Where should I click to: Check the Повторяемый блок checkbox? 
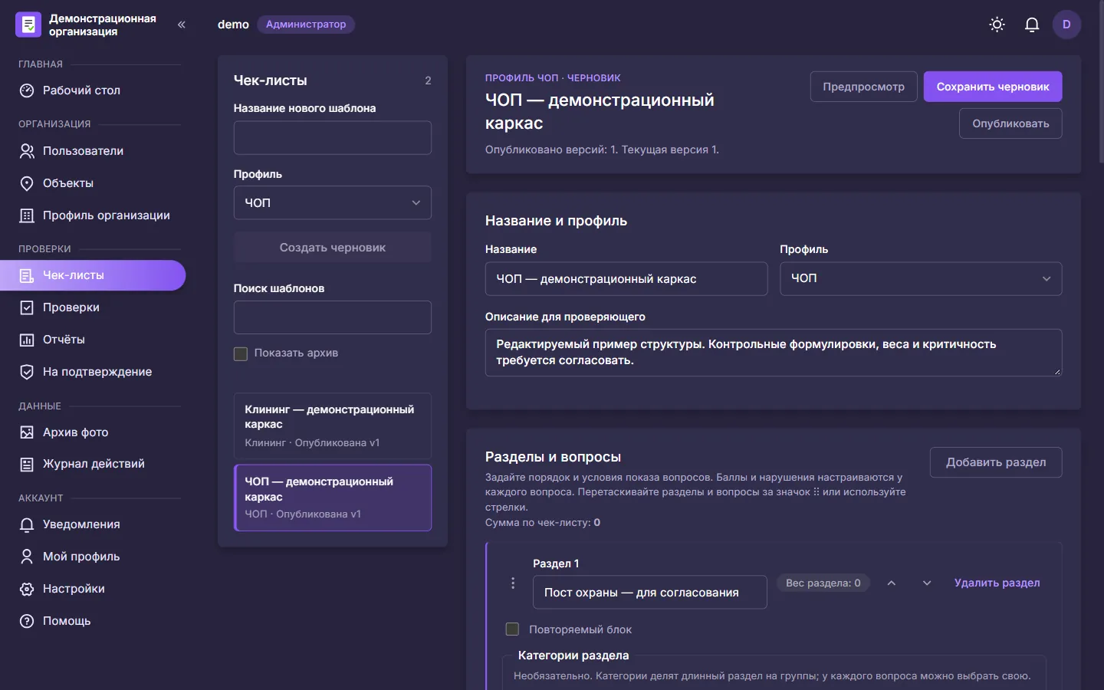(512, 629)
